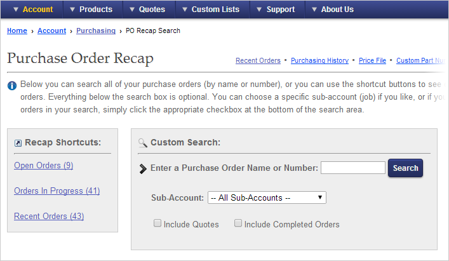View Orders In Progress (41)
The height and width of the screenshot is (261, 449).
pyautogui.click(x=57, y=191)
